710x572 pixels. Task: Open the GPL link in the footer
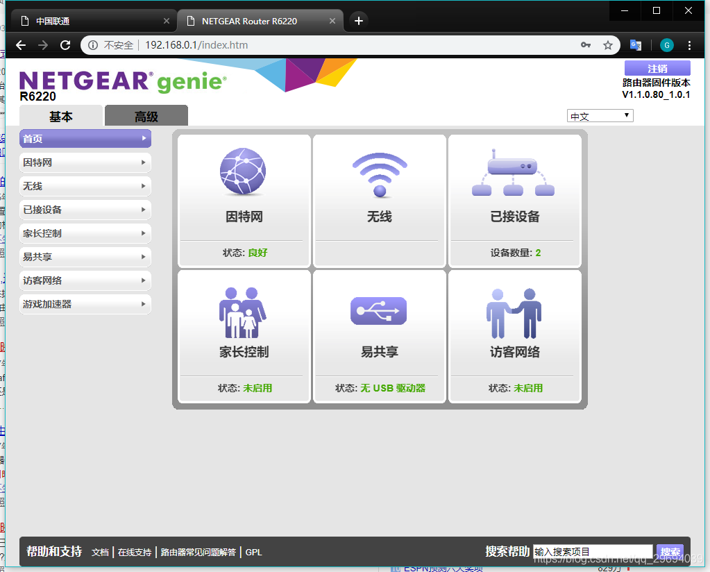pyautogui.click(x=253, y=552)
